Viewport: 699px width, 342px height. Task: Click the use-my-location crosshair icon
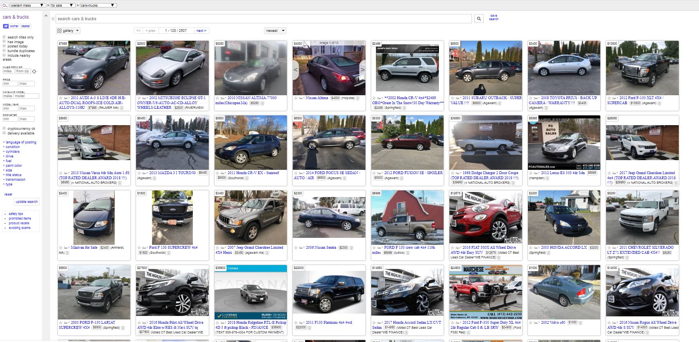tap(34, 72)
